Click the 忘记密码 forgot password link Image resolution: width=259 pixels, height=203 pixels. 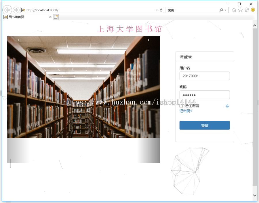227,106
